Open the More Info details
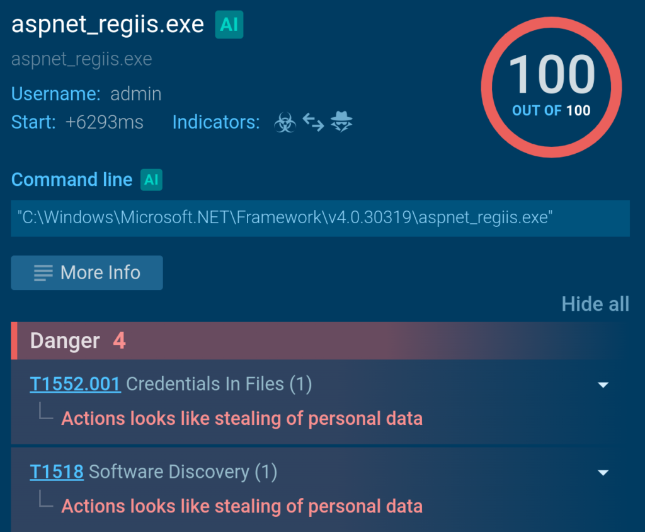 (87, 273)
